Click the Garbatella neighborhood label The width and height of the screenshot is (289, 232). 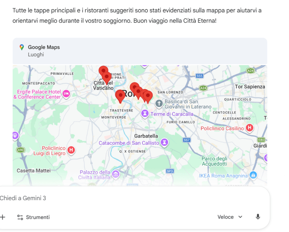(x=146, y=136)
